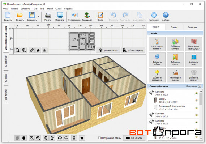Activate the hand pan tool in 3D view
Viewport: 206px width, 144px height.
coord(24,138)
